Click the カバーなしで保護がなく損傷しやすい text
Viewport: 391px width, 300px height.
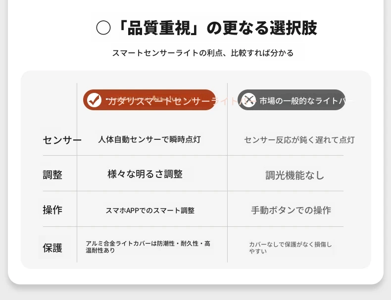click(290, 248)
